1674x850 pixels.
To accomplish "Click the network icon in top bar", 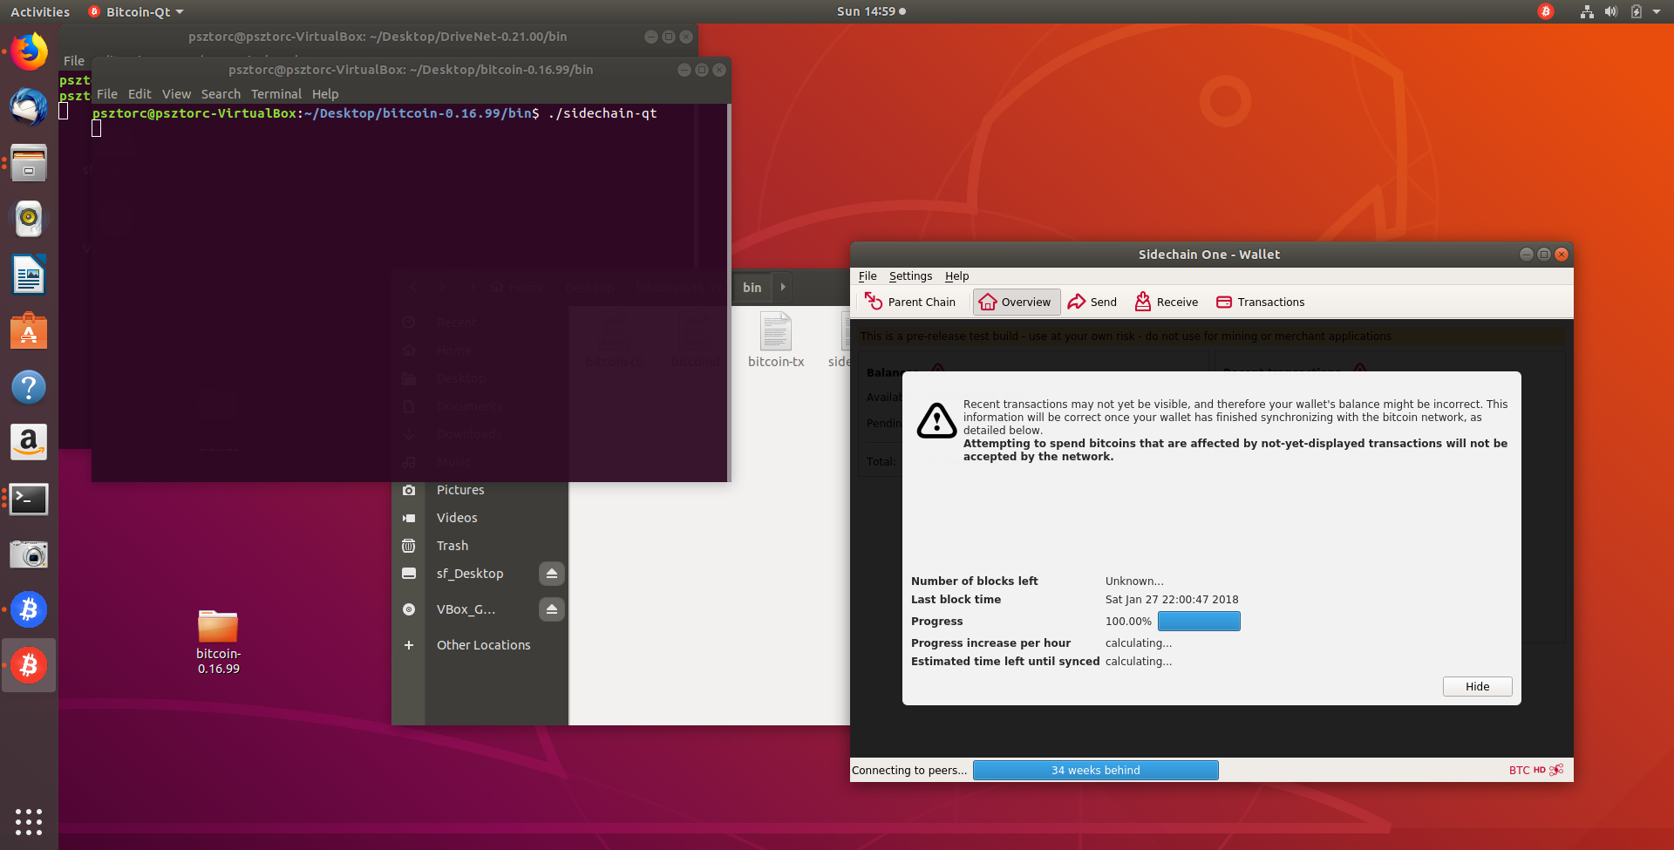I will tap(1587, 11).
